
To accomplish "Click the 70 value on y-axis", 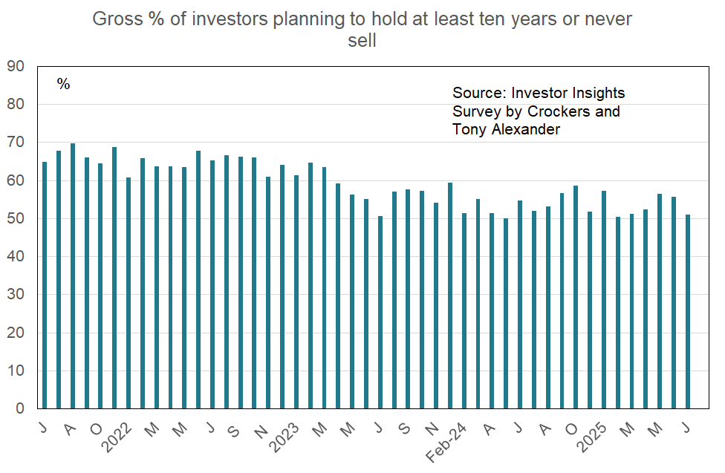I will click(16, 142).
